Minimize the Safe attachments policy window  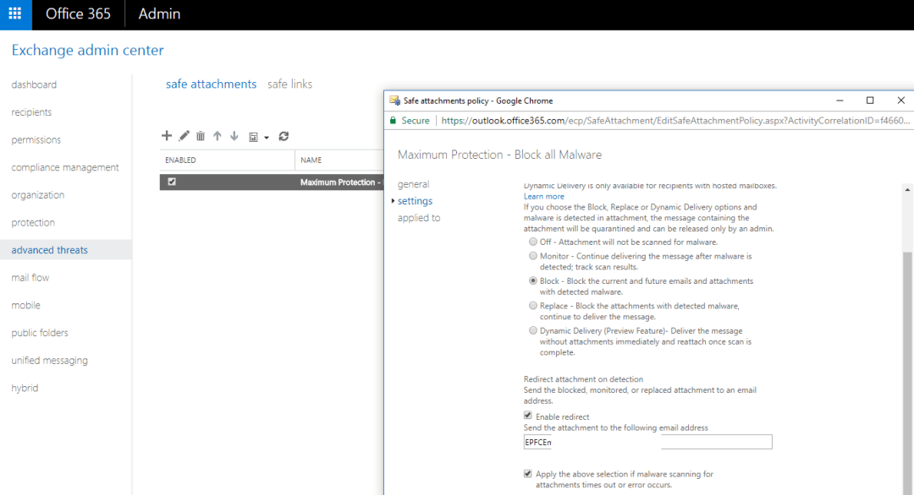840,101
